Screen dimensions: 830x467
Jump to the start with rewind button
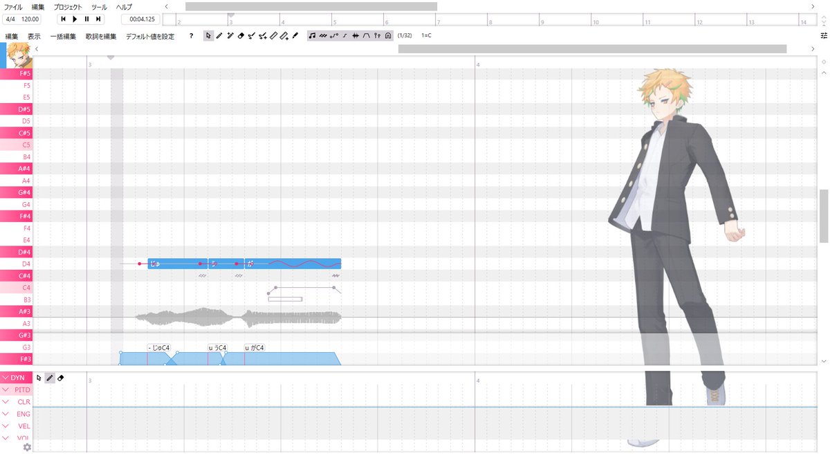pyautogui.click(x=63, y=19)
